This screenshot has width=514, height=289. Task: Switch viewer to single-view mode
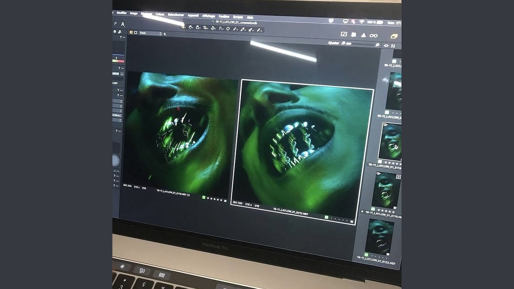coord(135,33)
